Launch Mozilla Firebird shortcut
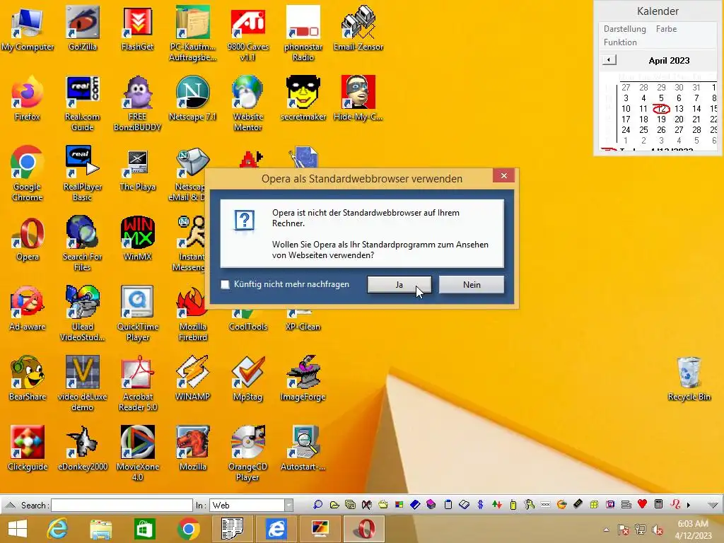This screenshot has width=724, height=543. point(192,313)
